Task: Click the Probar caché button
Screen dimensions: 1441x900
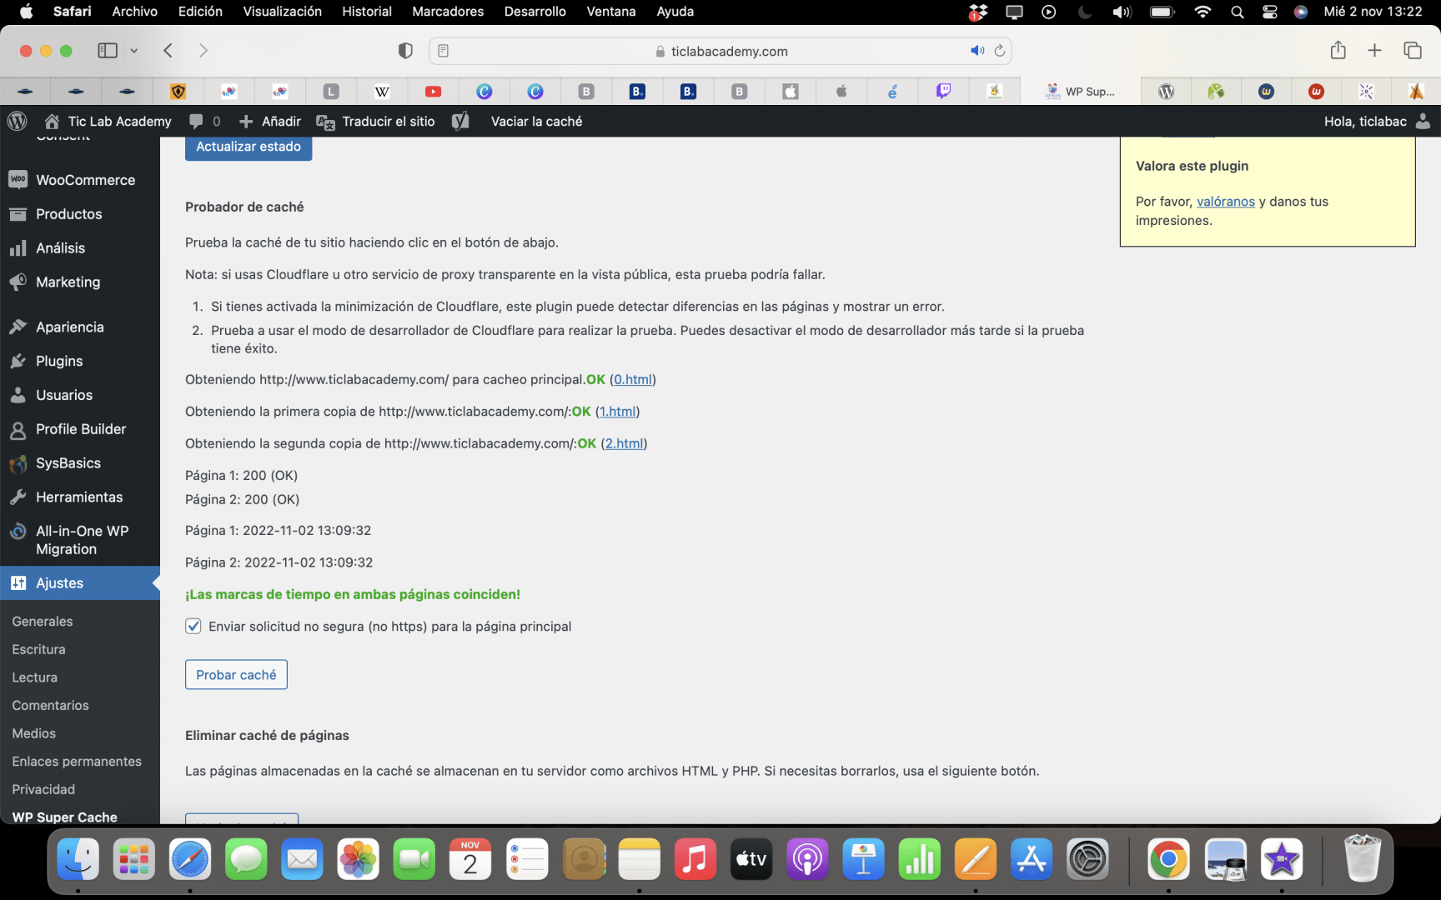Action: click(236, 675)
